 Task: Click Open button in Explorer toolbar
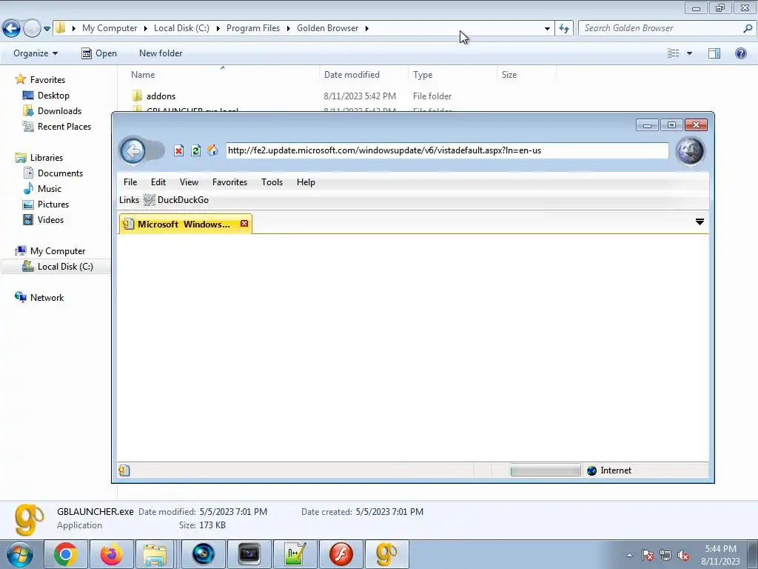(99, 53)
